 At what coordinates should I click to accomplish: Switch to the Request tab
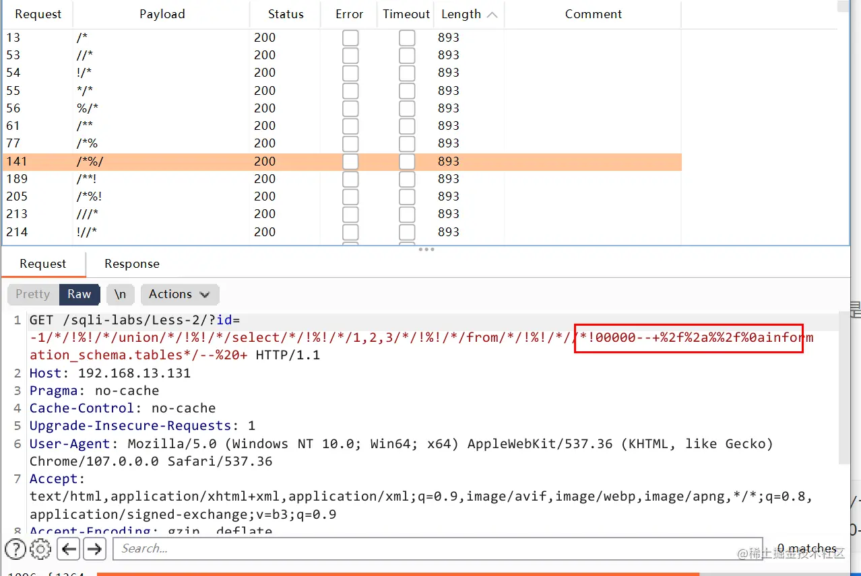43,264
